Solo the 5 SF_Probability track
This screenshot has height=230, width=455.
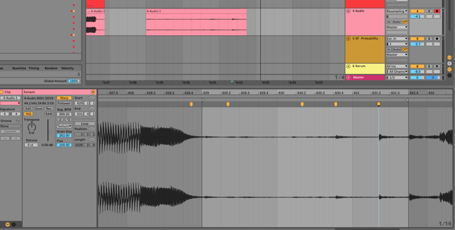429,39
